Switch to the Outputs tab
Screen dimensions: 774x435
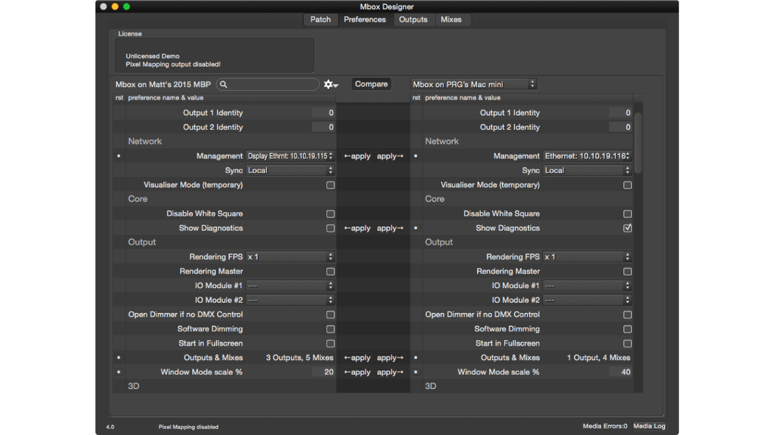413,20
